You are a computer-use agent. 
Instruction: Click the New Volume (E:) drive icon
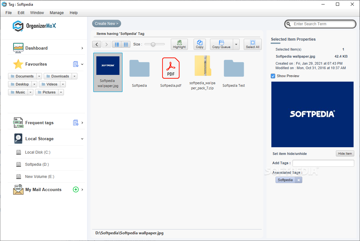click(x=19, y=176)
